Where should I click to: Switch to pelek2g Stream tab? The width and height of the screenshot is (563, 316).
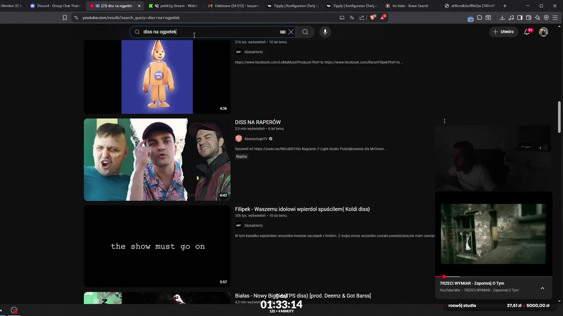tap(174, 6)
